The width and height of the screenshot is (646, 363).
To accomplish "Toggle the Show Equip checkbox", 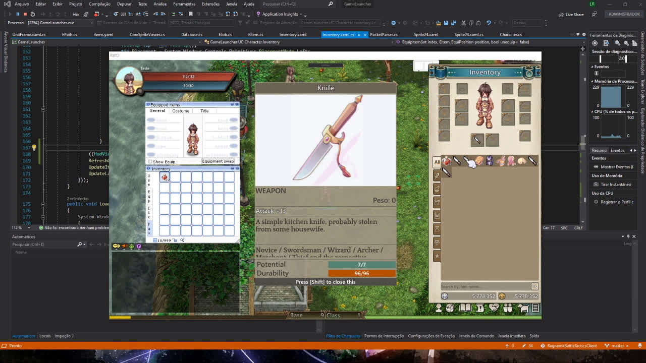I will pyautogui.click(x=150, y=162).
